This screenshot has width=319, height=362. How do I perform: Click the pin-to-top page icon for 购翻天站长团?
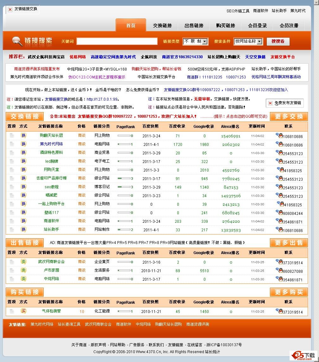[x=12, y=135]
